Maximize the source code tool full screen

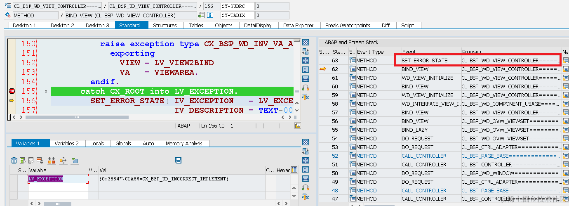pyautogui.click(x=306, y=61)
